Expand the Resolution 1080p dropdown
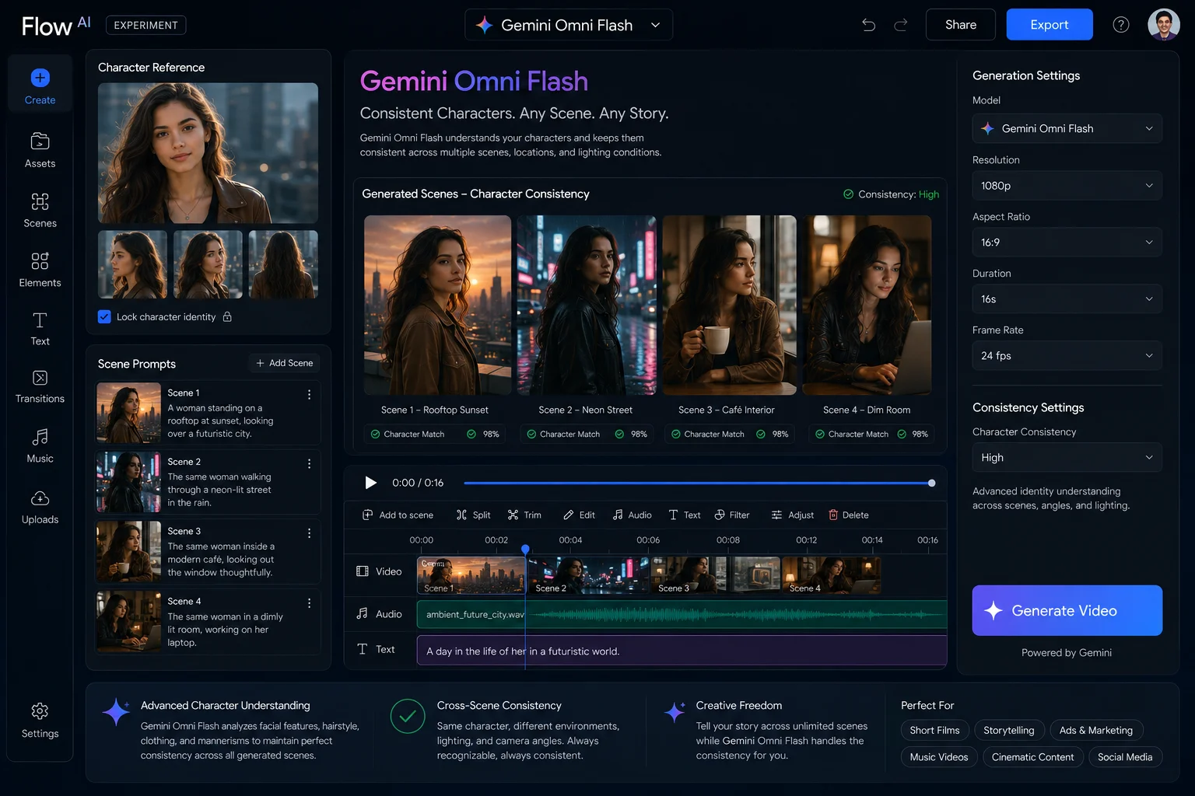This screenshot has width=1195, height=796. click(1067, 186)
